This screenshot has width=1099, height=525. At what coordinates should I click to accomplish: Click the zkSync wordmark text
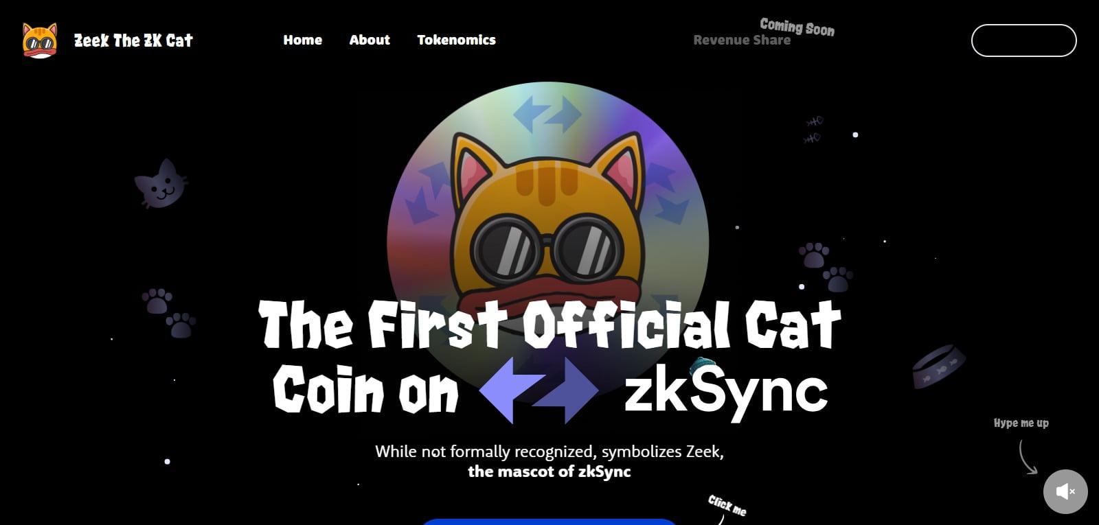tap(726, 390)
